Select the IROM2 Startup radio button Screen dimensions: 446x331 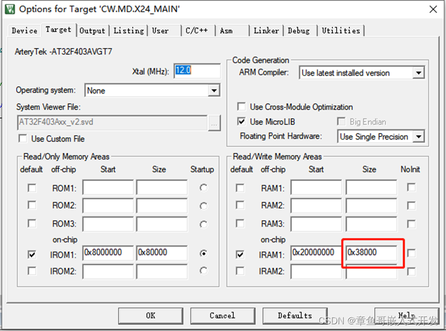coord(203,271)
